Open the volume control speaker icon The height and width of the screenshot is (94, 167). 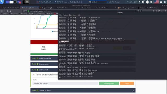click(144, 2)
